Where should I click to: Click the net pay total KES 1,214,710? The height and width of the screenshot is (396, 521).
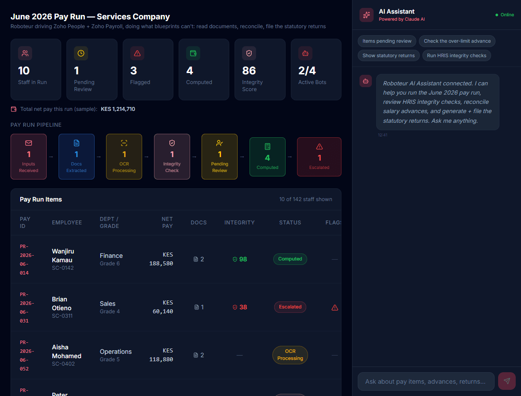(118, 109)
